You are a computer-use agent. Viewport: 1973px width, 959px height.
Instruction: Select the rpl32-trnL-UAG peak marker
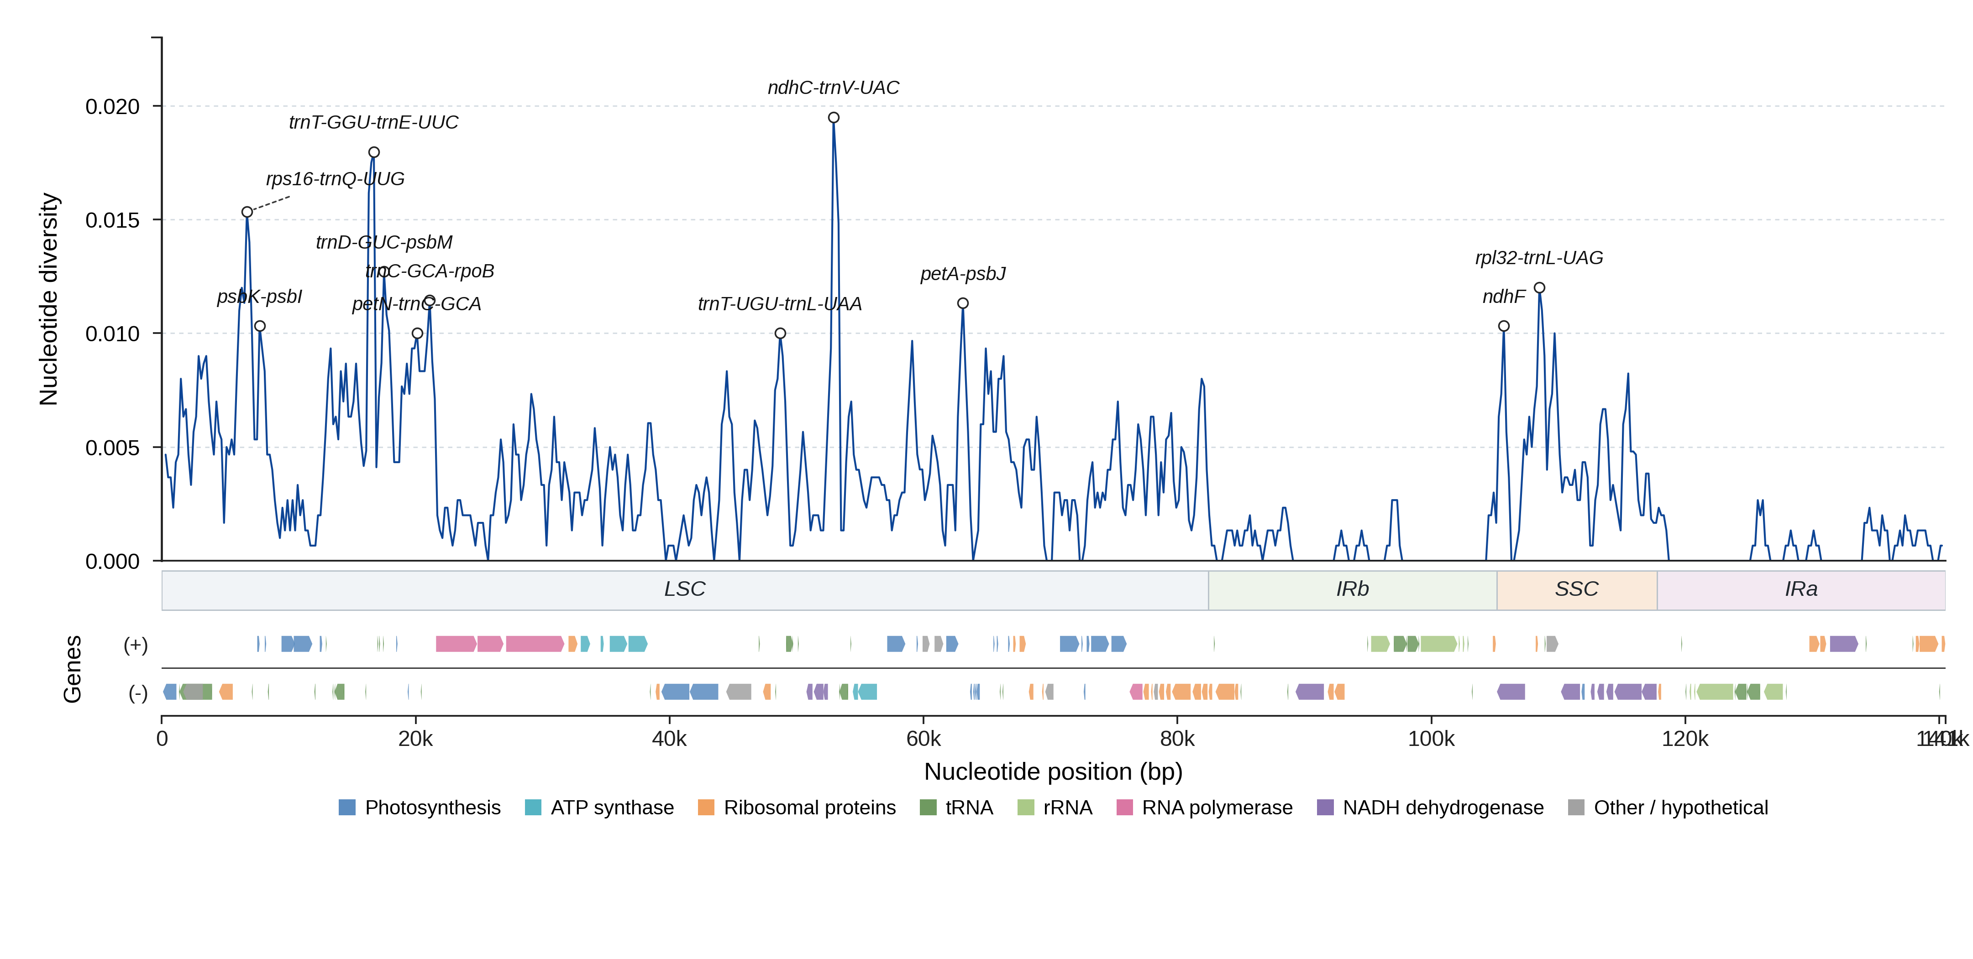coord(1539,288)
